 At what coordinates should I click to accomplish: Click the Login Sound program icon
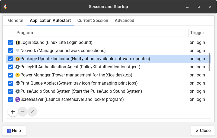click(x=18, y=43)
